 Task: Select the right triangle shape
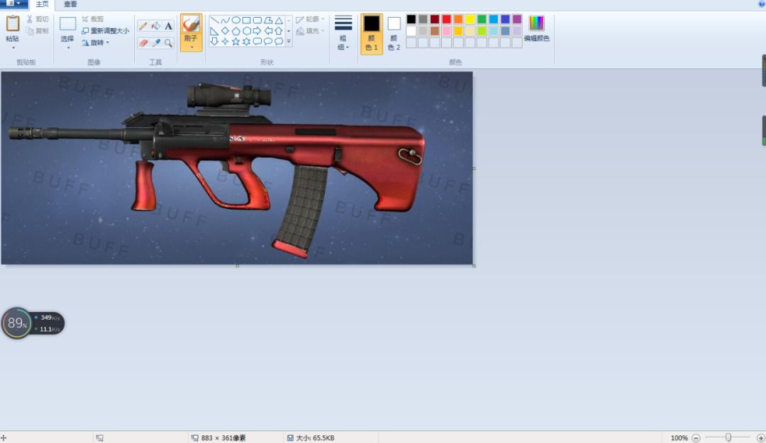pyautogui.click(x=214, y=30)
